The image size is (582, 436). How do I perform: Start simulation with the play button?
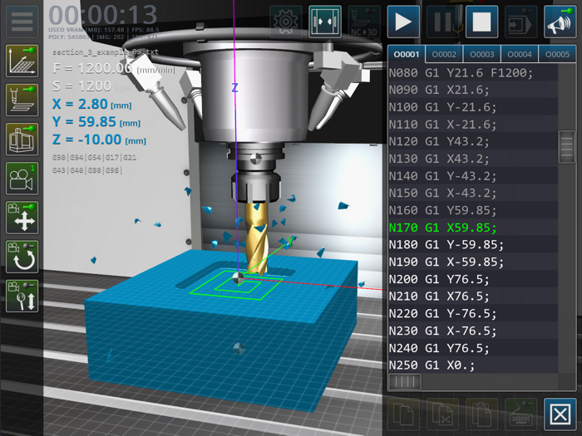(x=403, y=22)
